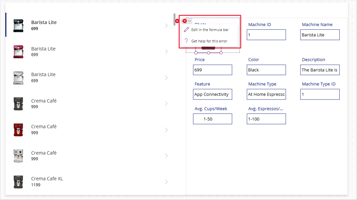Click the Description text box
This screenshot has width=357, height=200.
[x=320, y=70]
